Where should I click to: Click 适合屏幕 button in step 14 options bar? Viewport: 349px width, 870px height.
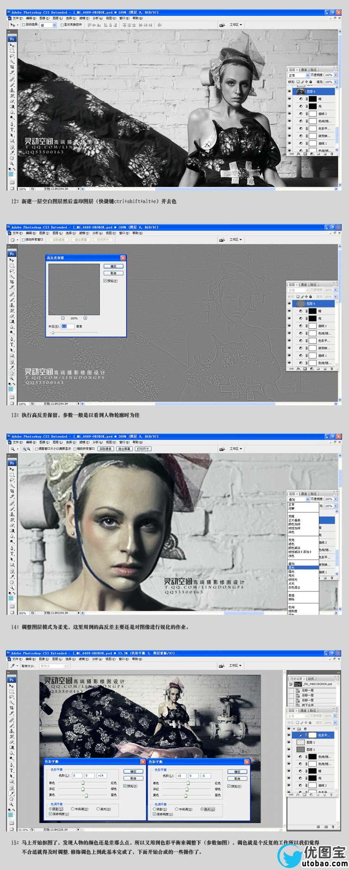pyautogui.click(x=124, y=449)
